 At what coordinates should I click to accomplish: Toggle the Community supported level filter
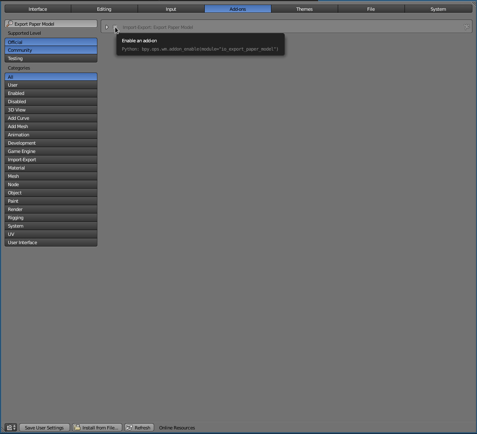[x=51, y=50]
